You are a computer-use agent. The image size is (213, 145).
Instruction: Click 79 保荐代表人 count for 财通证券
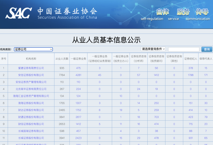point(206,117)
